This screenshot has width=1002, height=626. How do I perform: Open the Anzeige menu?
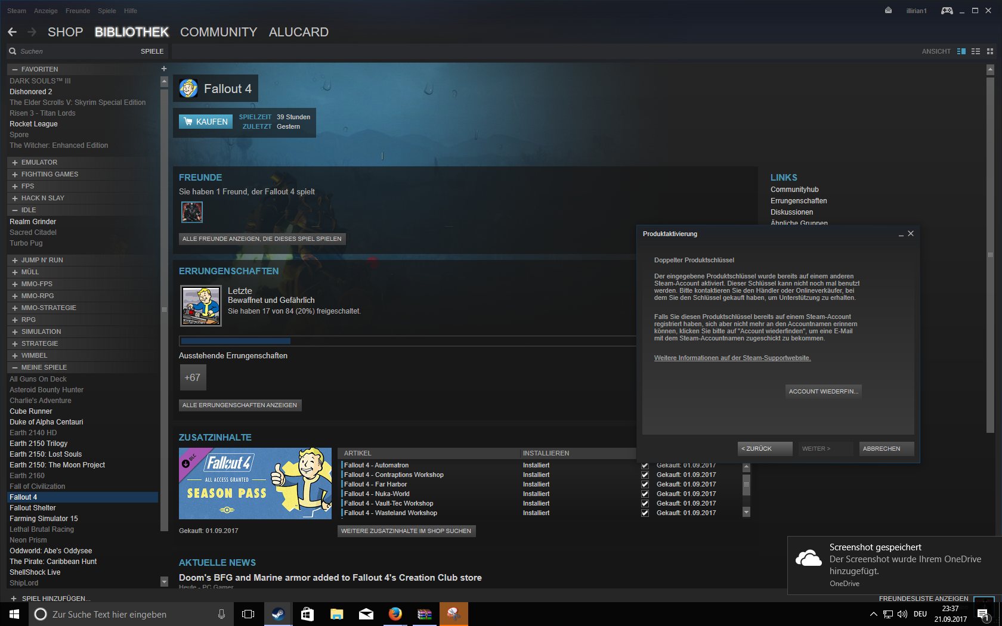46,11
